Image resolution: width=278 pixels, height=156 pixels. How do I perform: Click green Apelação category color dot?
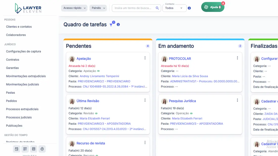coord(98,71)
